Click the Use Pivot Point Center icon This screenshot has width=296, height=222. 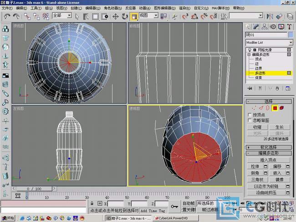[x=163, y=16]
